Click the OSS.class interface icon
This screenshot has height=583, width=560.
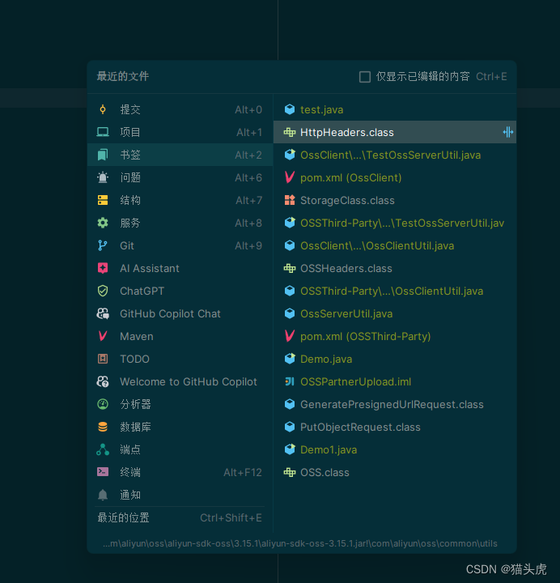(290, 473)
